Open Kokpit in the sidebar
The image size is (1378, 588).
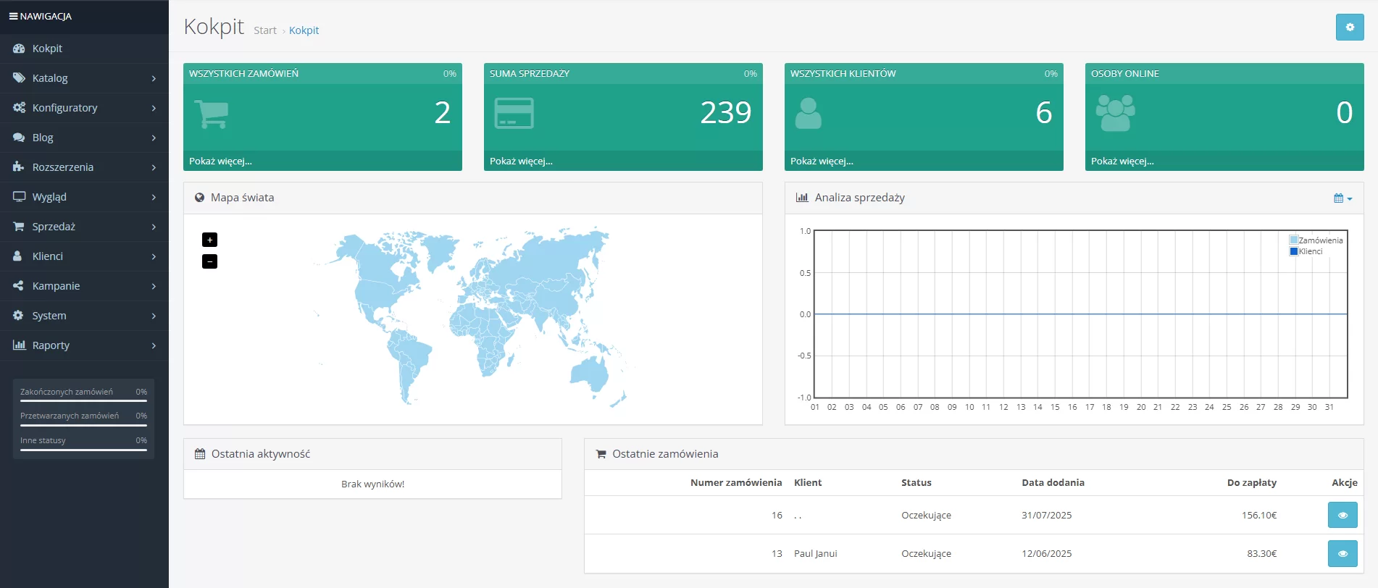(x=47, y=49)
